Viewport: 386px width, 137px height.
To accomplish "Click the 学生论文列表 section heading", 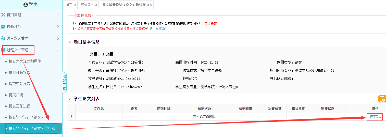I will click(86, 99).
